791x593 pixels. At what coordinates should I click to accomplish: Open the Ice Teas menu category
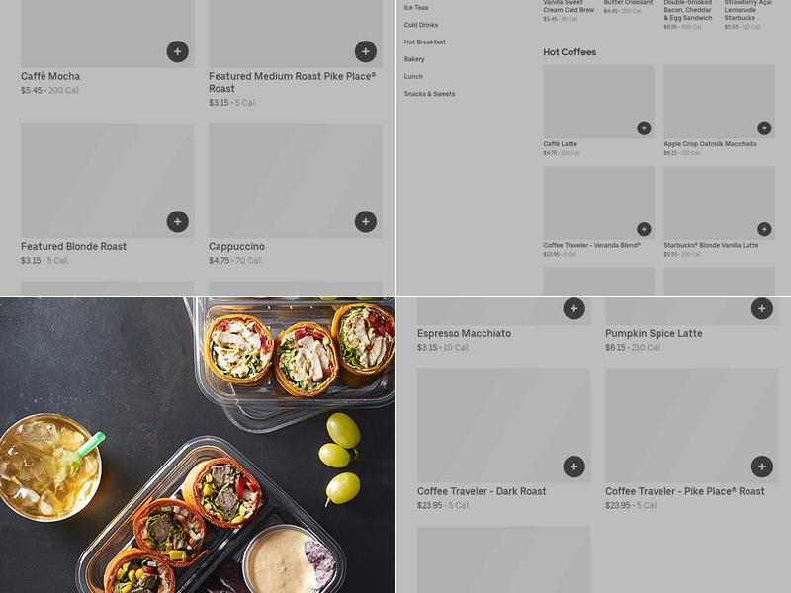tap(416, 8)
